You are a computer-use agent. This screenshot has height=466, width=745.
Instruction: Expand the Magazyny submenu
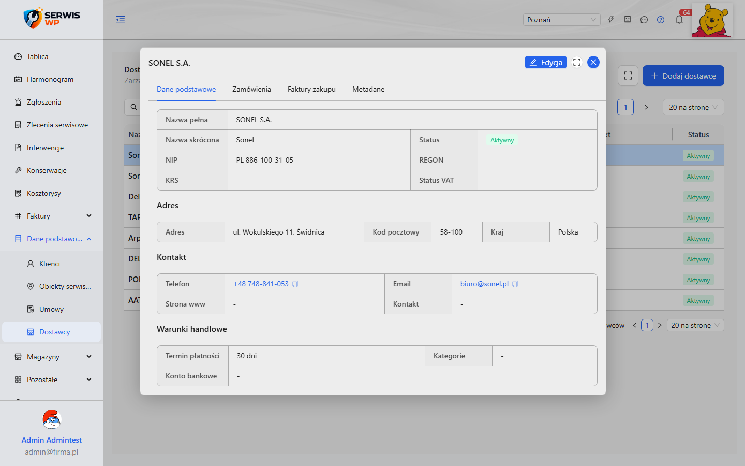(52, 357)
